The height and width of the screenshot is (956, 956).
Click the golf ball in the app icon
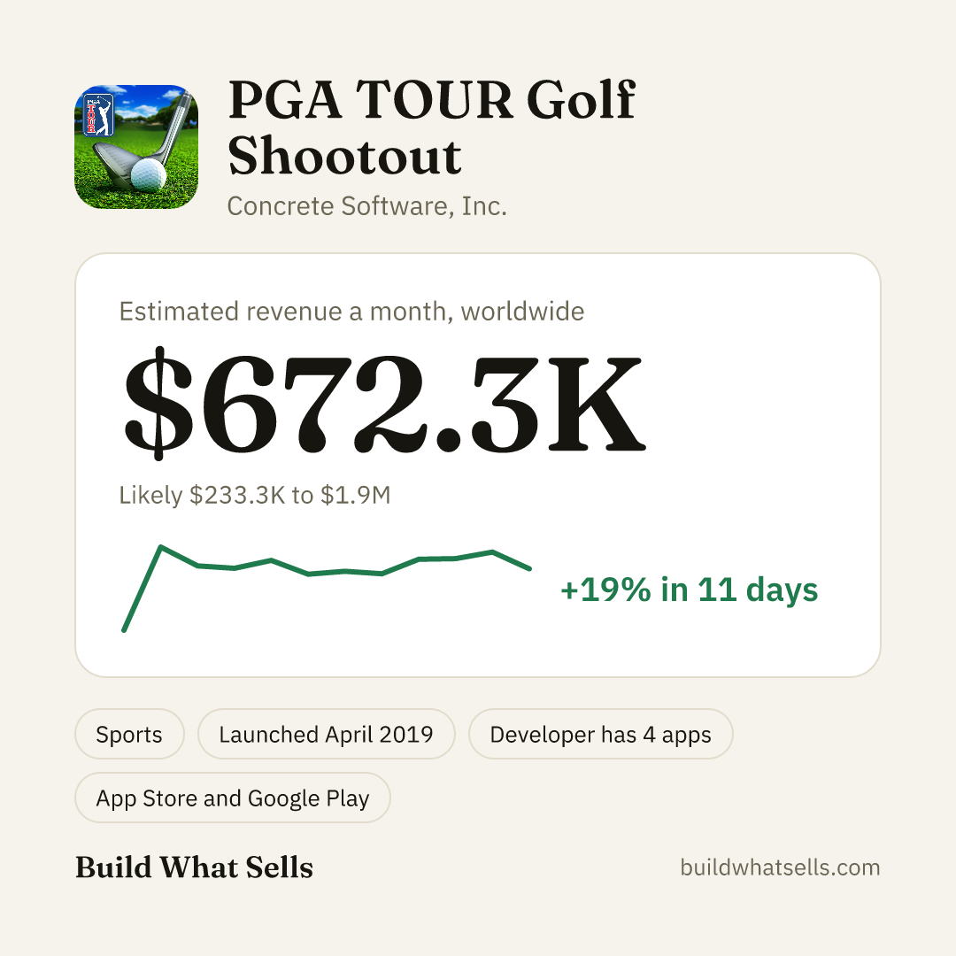[x=148, y=173]
